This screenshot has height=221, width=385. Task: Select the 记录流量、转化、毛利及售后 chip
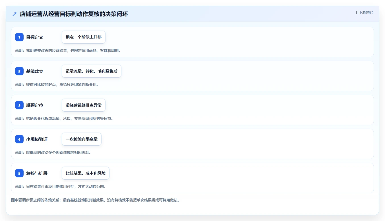click(92, 71)
